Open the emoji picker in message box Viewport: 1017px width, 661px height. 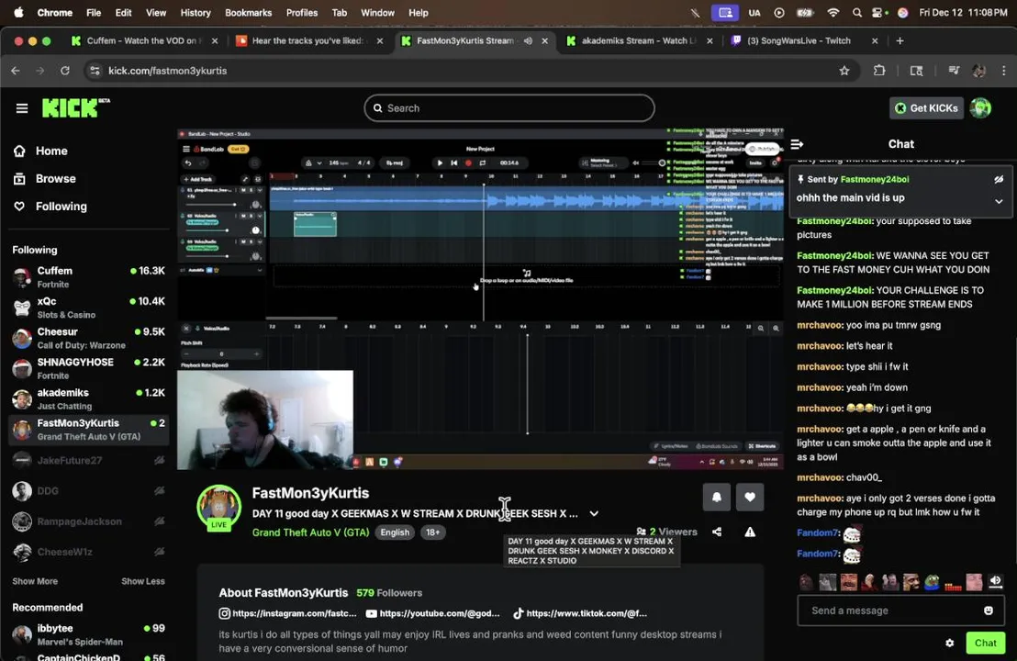click(988, 611)
